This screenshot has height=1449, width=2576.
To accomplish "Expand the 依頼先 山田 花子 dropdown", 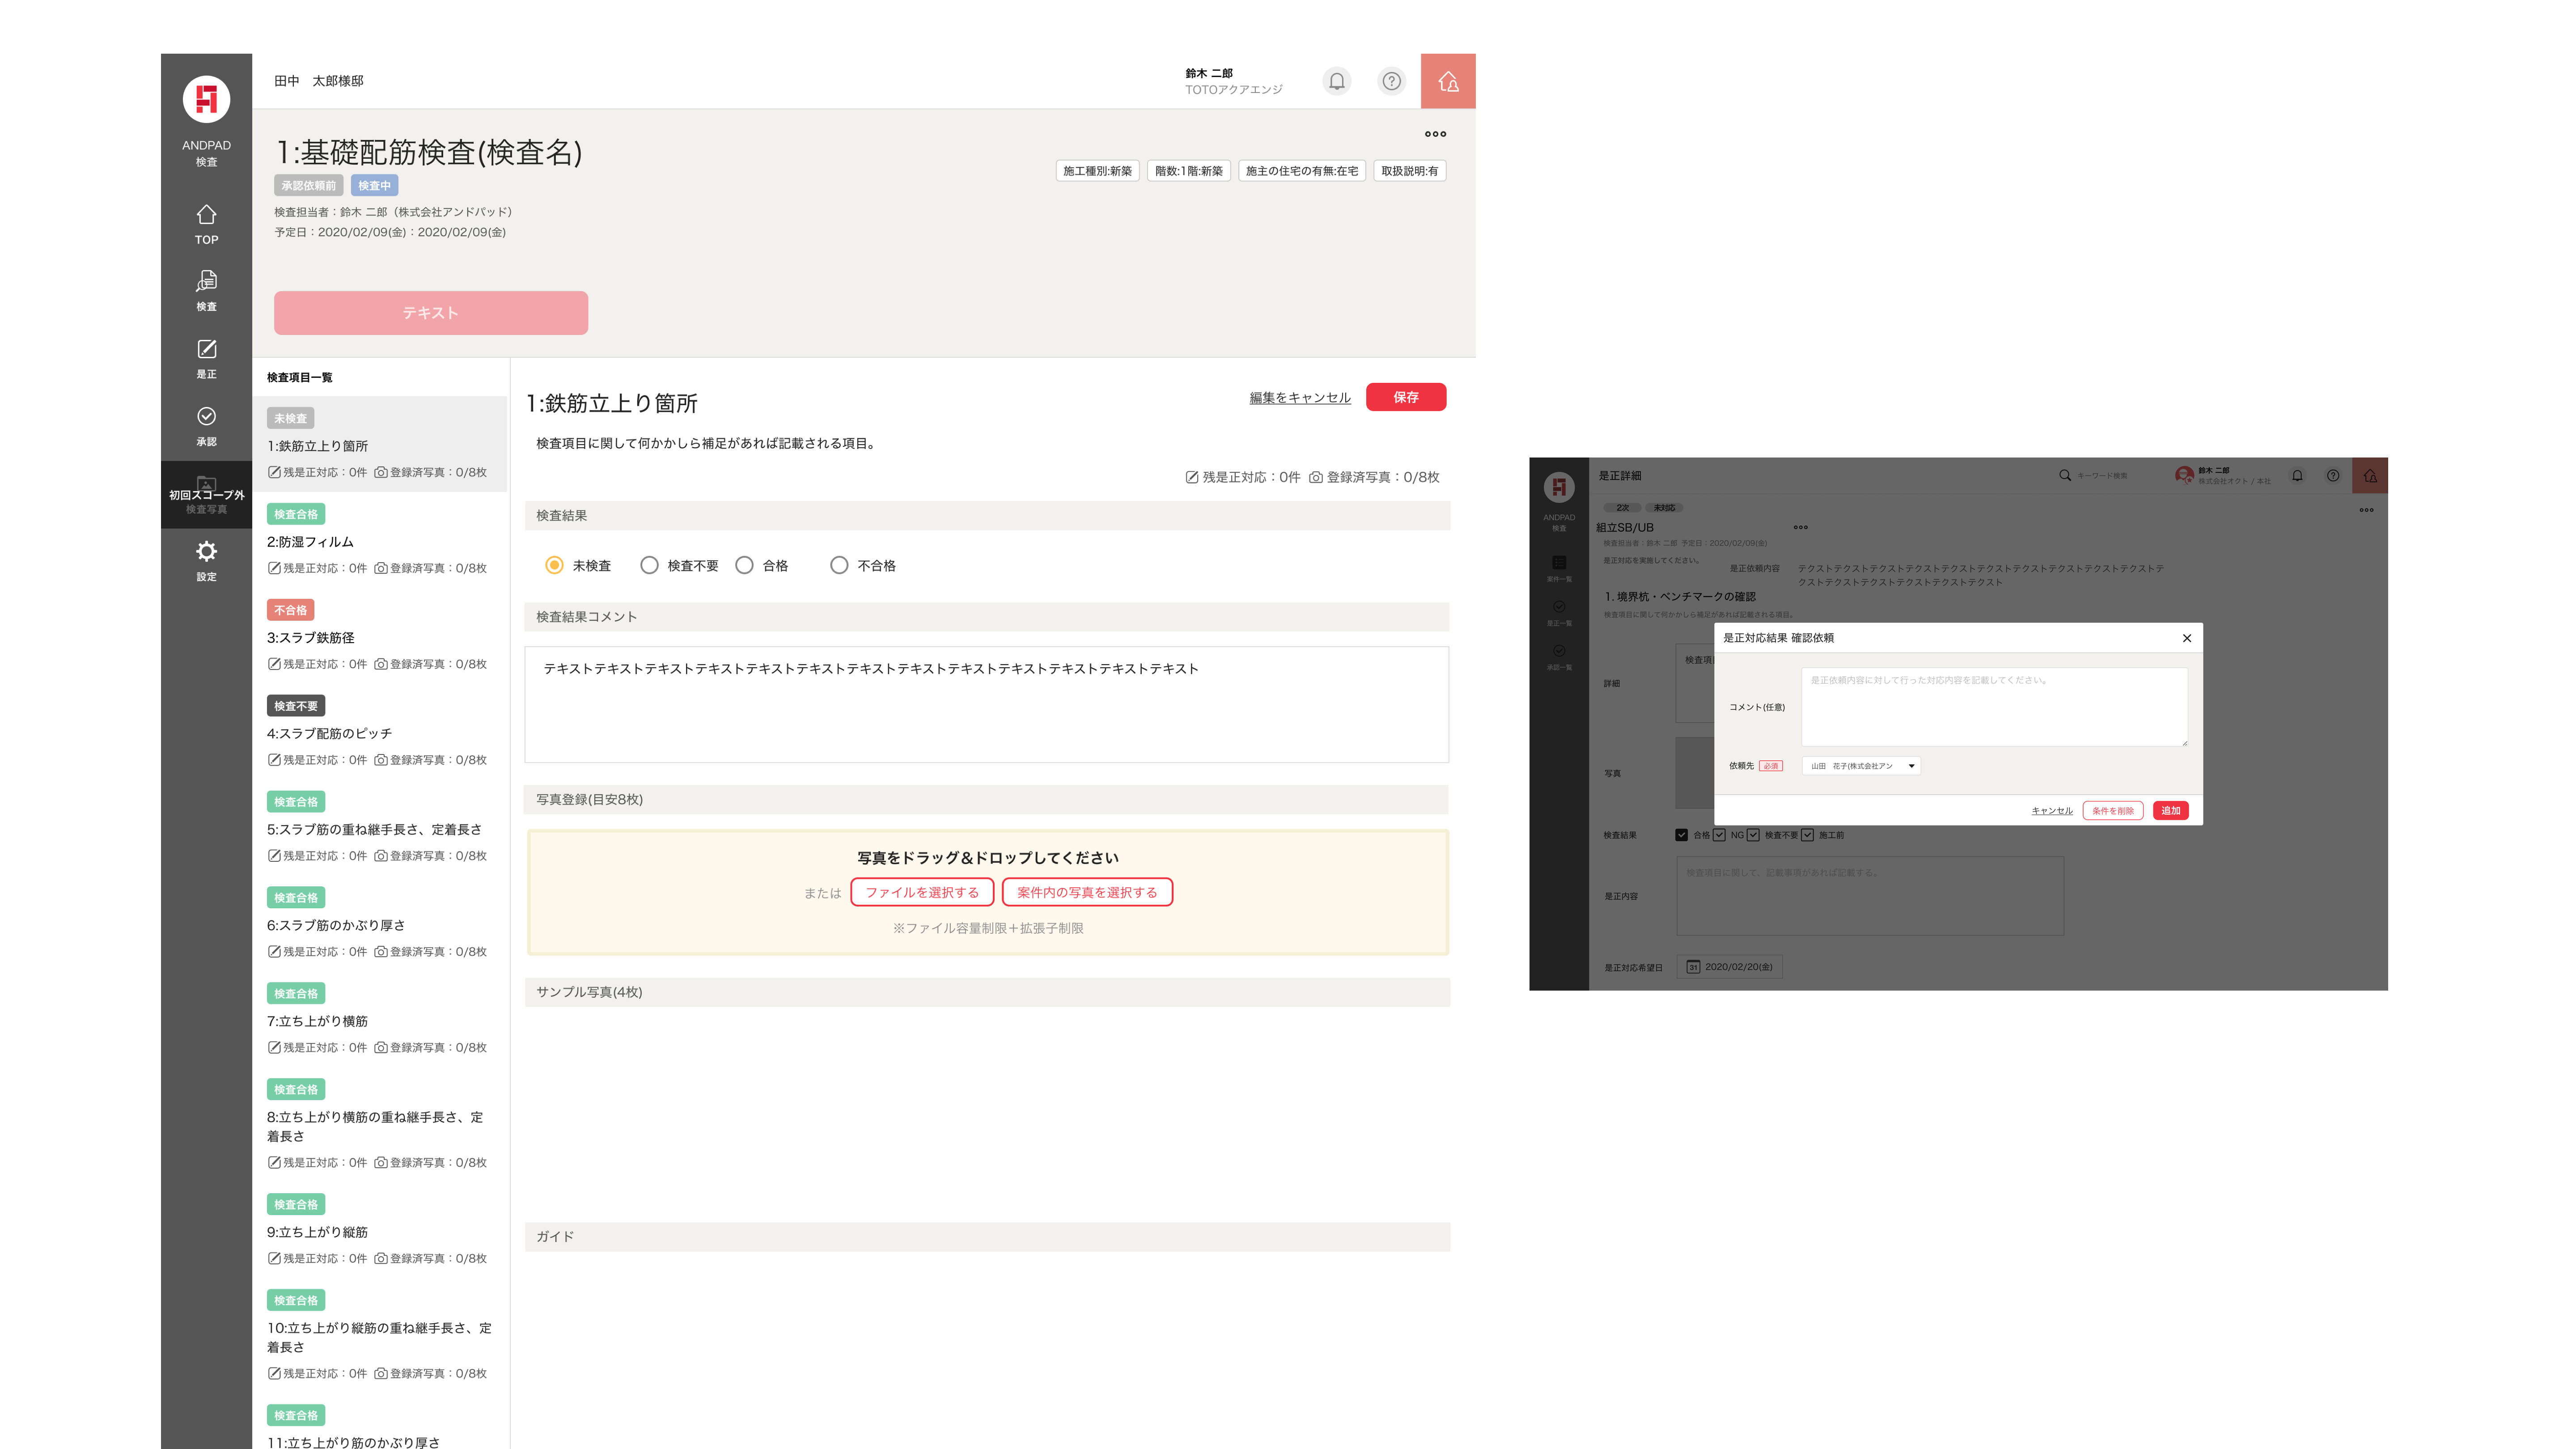I will 1861,766.
